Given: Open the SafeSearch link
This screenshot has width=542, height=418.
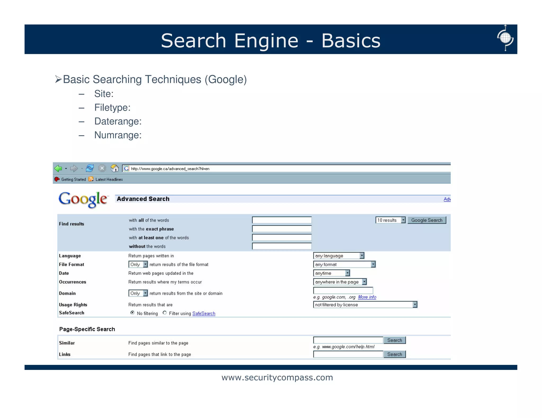Looking at the screenshot, I should point(204,313).
